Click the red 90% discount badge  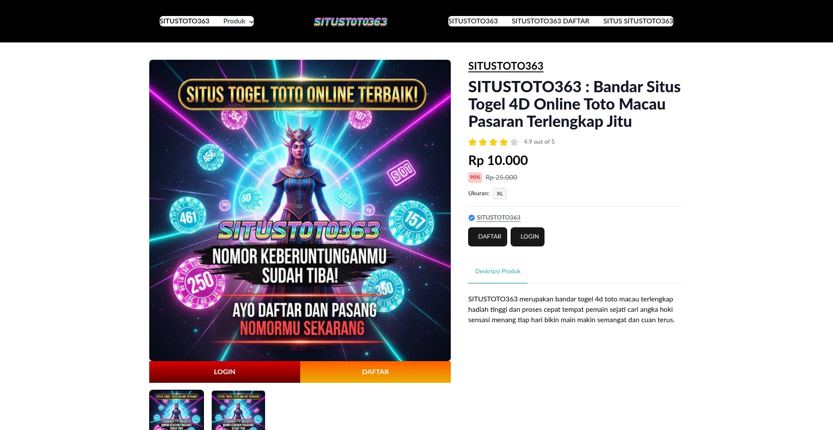[x=475, y=177]
